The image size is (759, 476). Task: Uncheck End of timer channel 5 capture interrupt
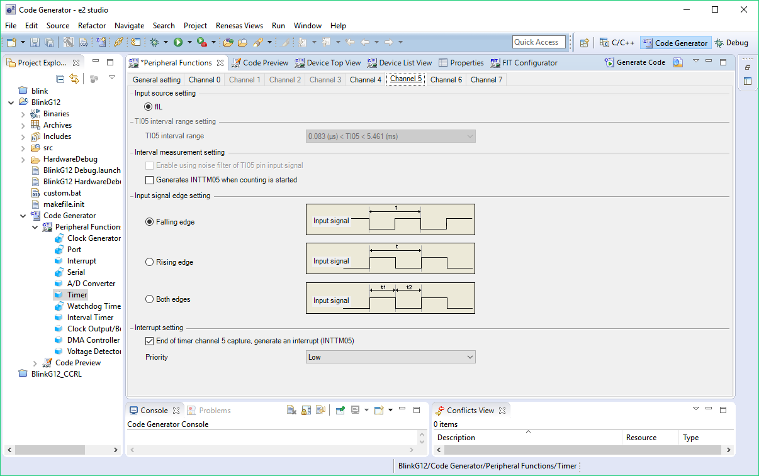point(150,341)
